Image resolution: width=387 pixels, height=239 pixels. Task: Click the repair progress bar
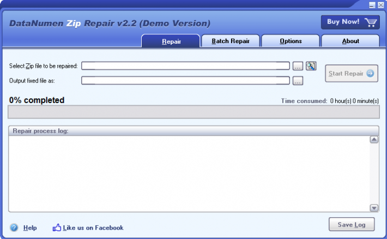[x=194, y=112]
